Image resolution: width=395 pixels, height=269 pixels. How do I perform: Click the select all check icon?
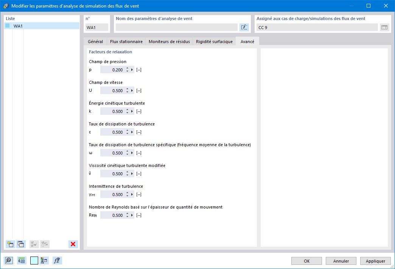[34, 244]
